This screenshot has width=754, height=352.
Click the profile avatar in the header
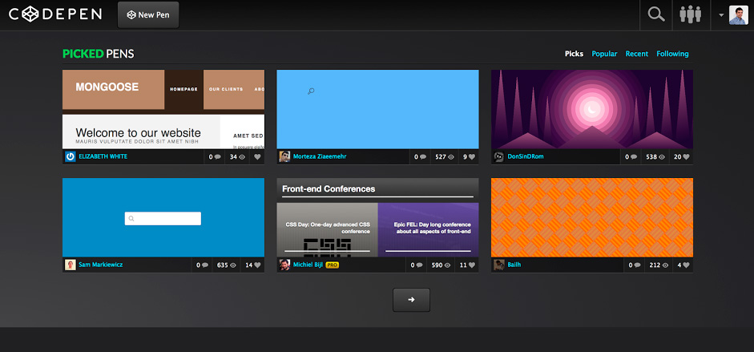pyautogui.click(x=739, y=15)
